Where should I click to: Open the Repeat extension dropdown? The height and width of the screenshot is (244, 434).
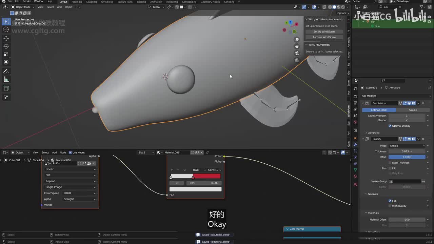point(71,181)
